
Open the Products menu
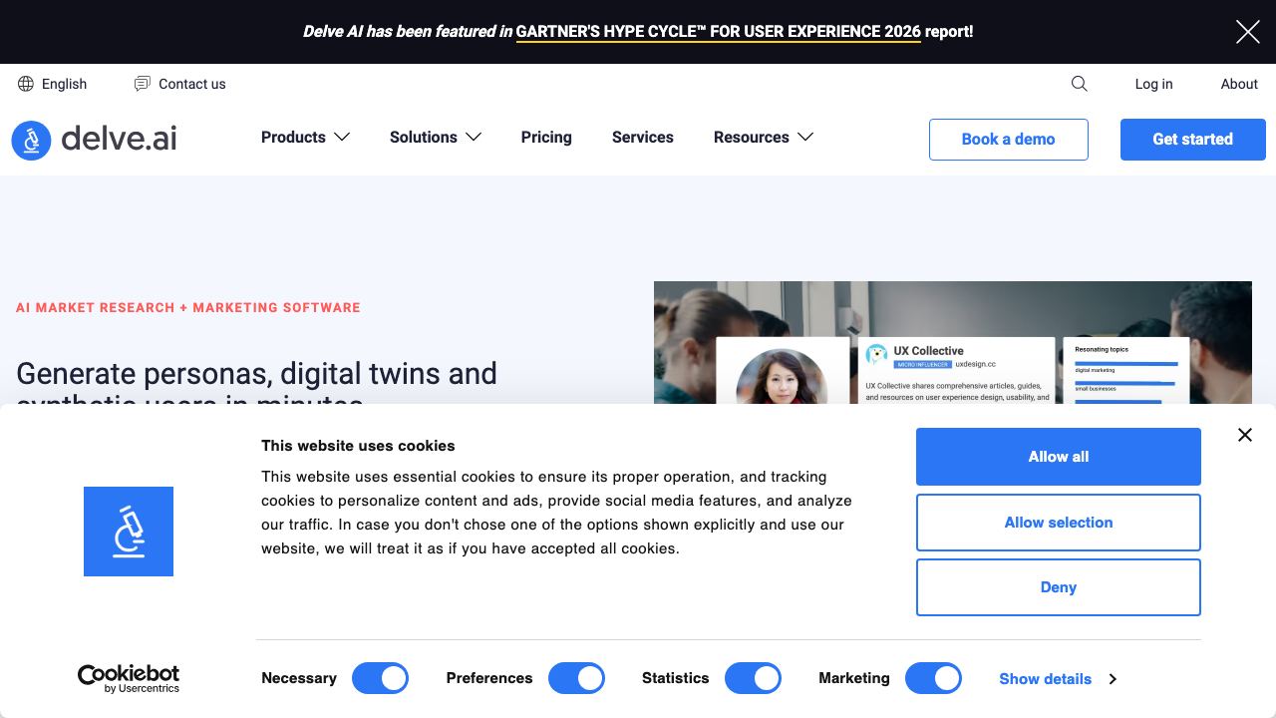[x=293, y=137]
